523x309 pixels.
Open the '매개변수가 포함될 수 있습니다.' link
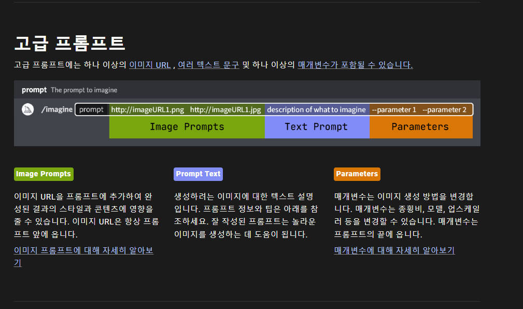(355, 65)
